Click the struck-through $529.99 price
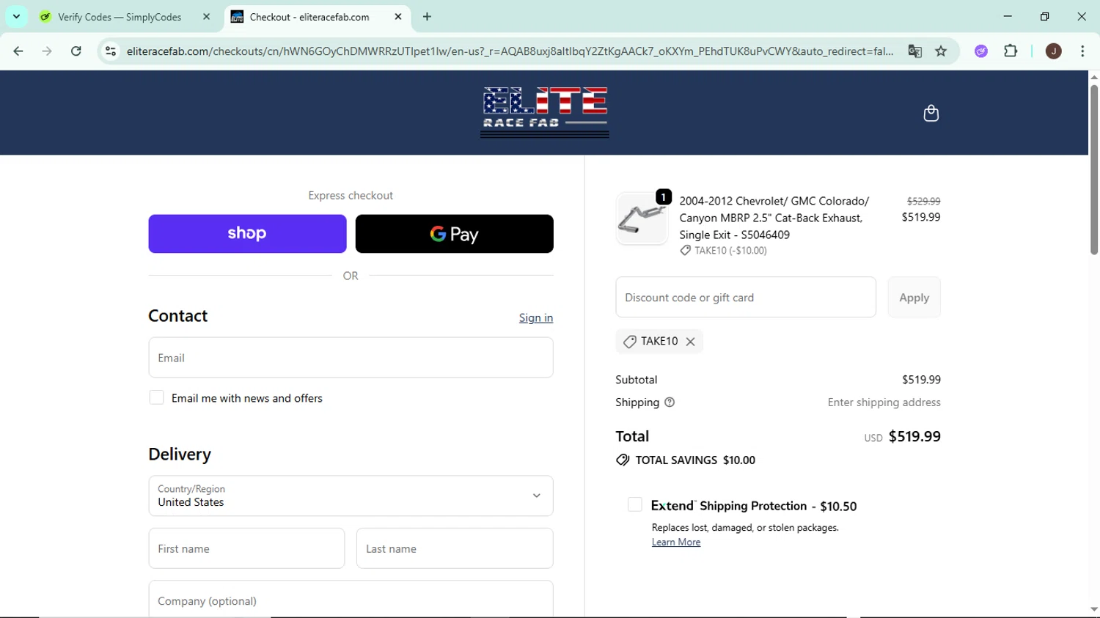The image size is (1100, 618). [923, 201]
